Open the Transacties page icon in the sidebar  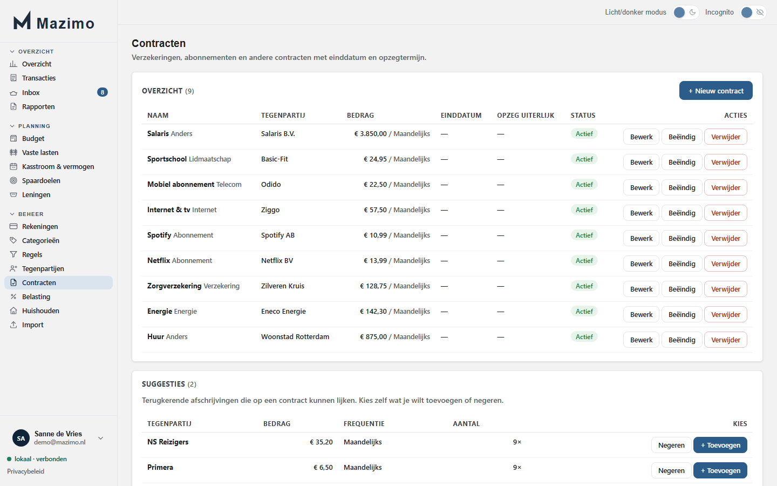coord(13,78)
